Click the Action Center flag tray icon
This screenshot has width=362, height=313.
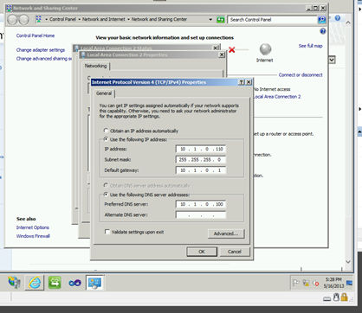click(x=296, y=283)
